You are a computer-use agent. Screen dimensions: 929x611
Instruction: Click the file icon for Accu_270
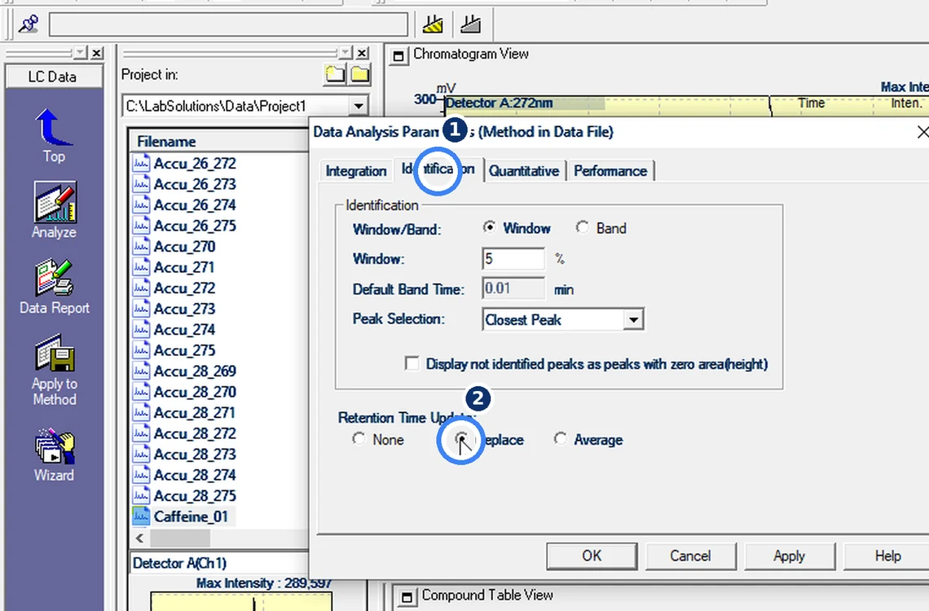[x=141, y=246]
